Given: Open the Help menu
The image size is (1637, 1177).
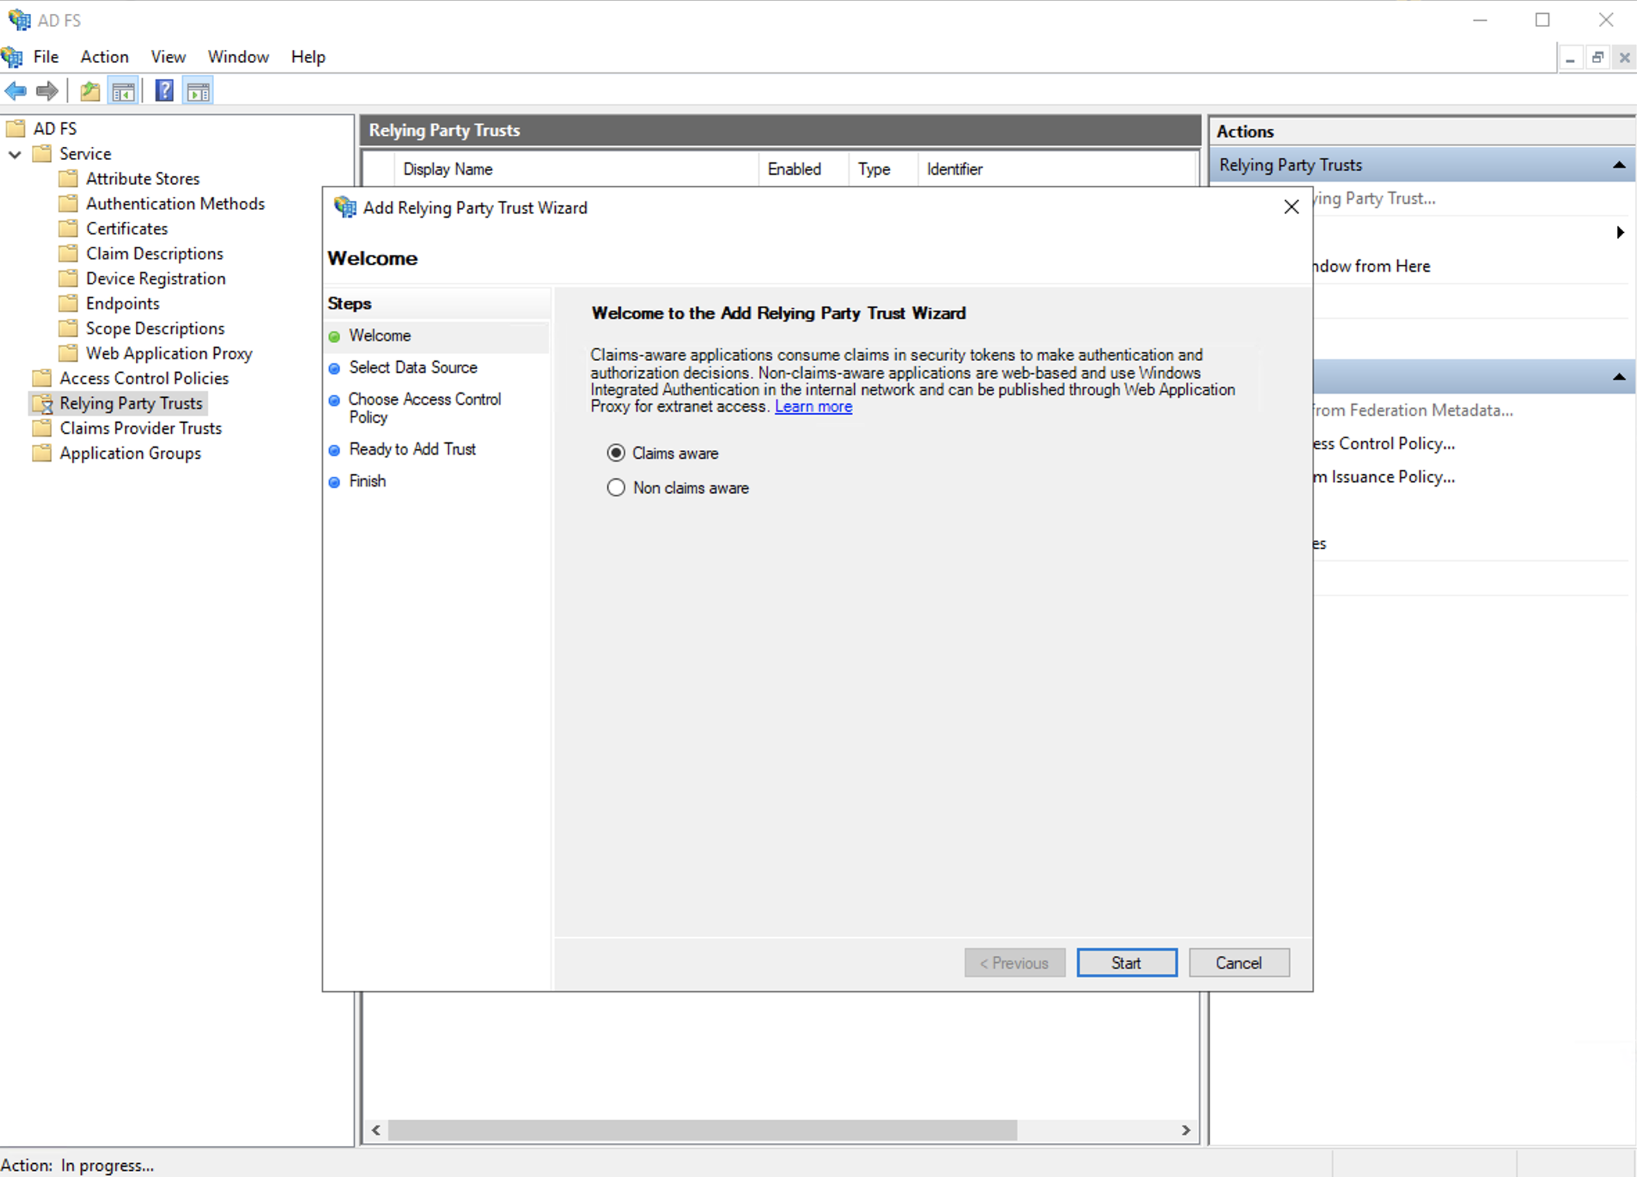Looking at the screenshot, I should pyautogui.click(x=308, y=56).
